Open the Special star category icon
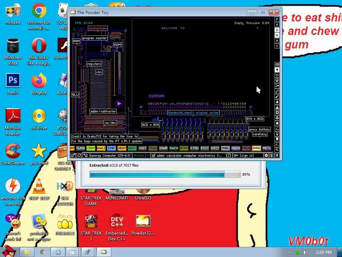This screenshot has height=257, width=342. 277,123
